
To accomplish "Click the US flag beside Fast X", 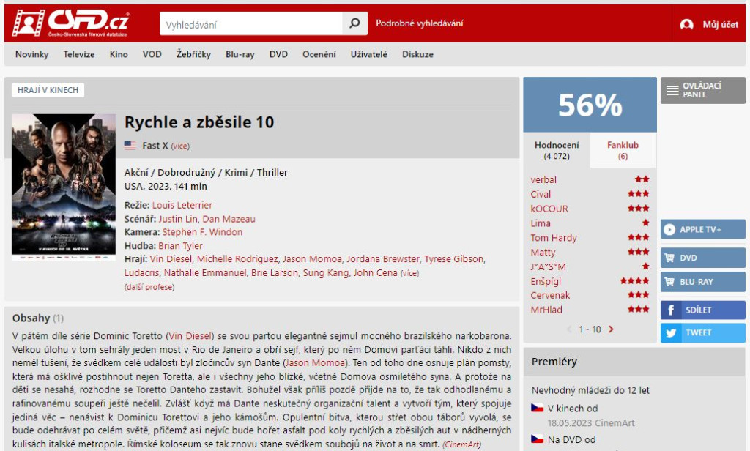I will coord(130,145).
